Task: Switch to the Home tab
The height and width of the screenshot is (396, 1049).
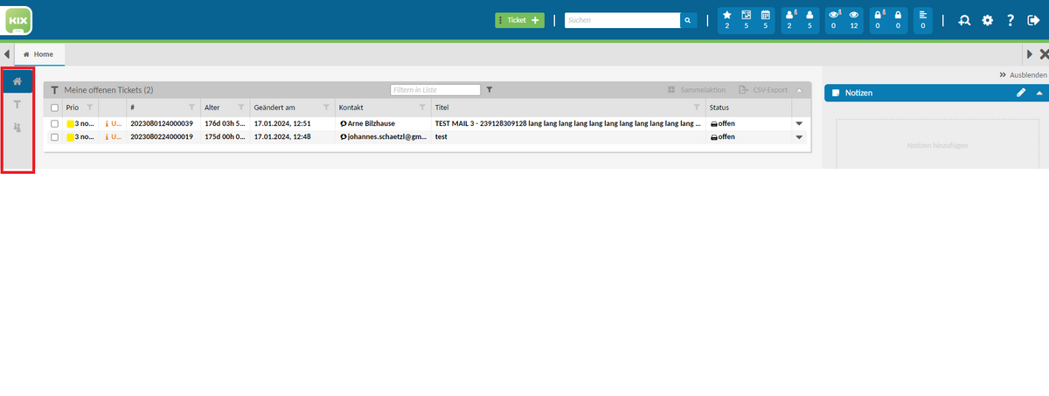Action: (x=39, y=54)
